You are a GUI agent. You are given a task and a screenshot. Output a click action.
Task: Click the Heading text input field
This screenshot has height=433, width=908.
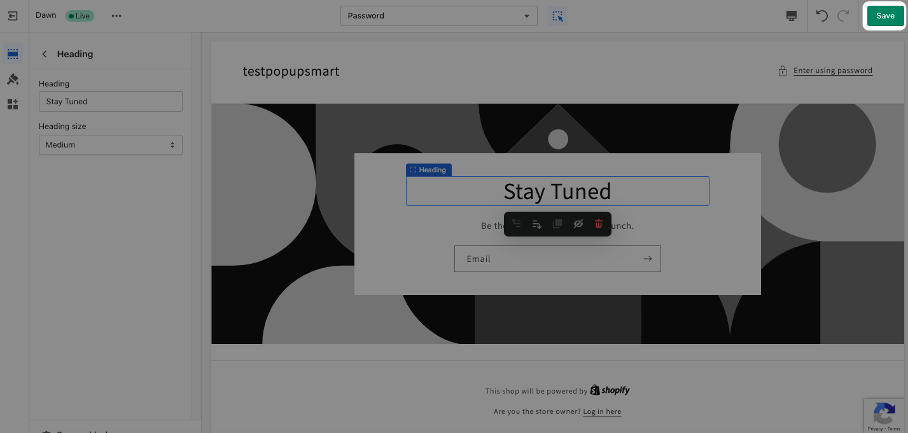[111, 102]
